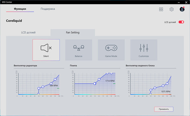Minimize the MSI Center window
The image size is (190, 116).
(179, 2)
